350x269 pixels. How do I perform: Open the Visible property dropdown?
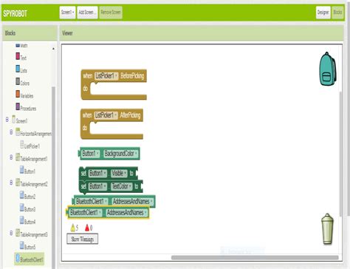(x=119, y=173)
